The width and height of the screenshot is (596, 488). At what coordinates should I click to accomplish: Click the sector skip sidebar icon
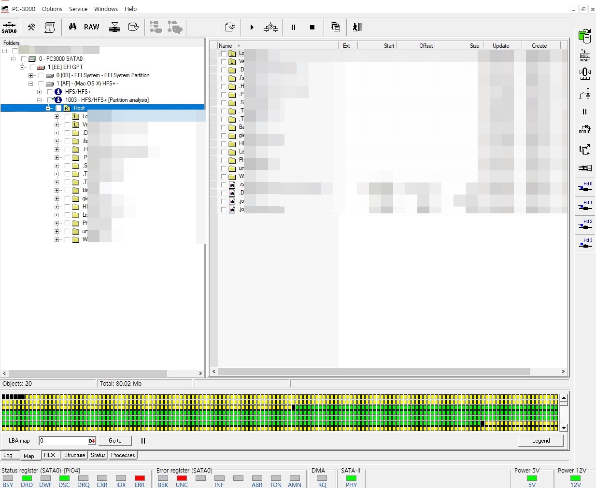tap(585, 130)
